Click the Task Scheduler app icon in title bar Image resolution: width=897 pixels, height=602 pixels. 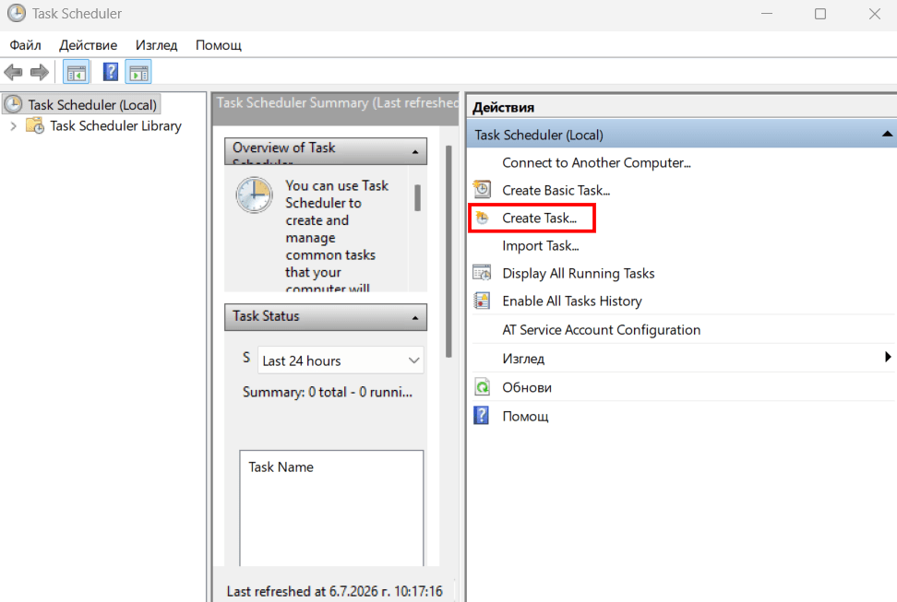click(x=16, y=13)
